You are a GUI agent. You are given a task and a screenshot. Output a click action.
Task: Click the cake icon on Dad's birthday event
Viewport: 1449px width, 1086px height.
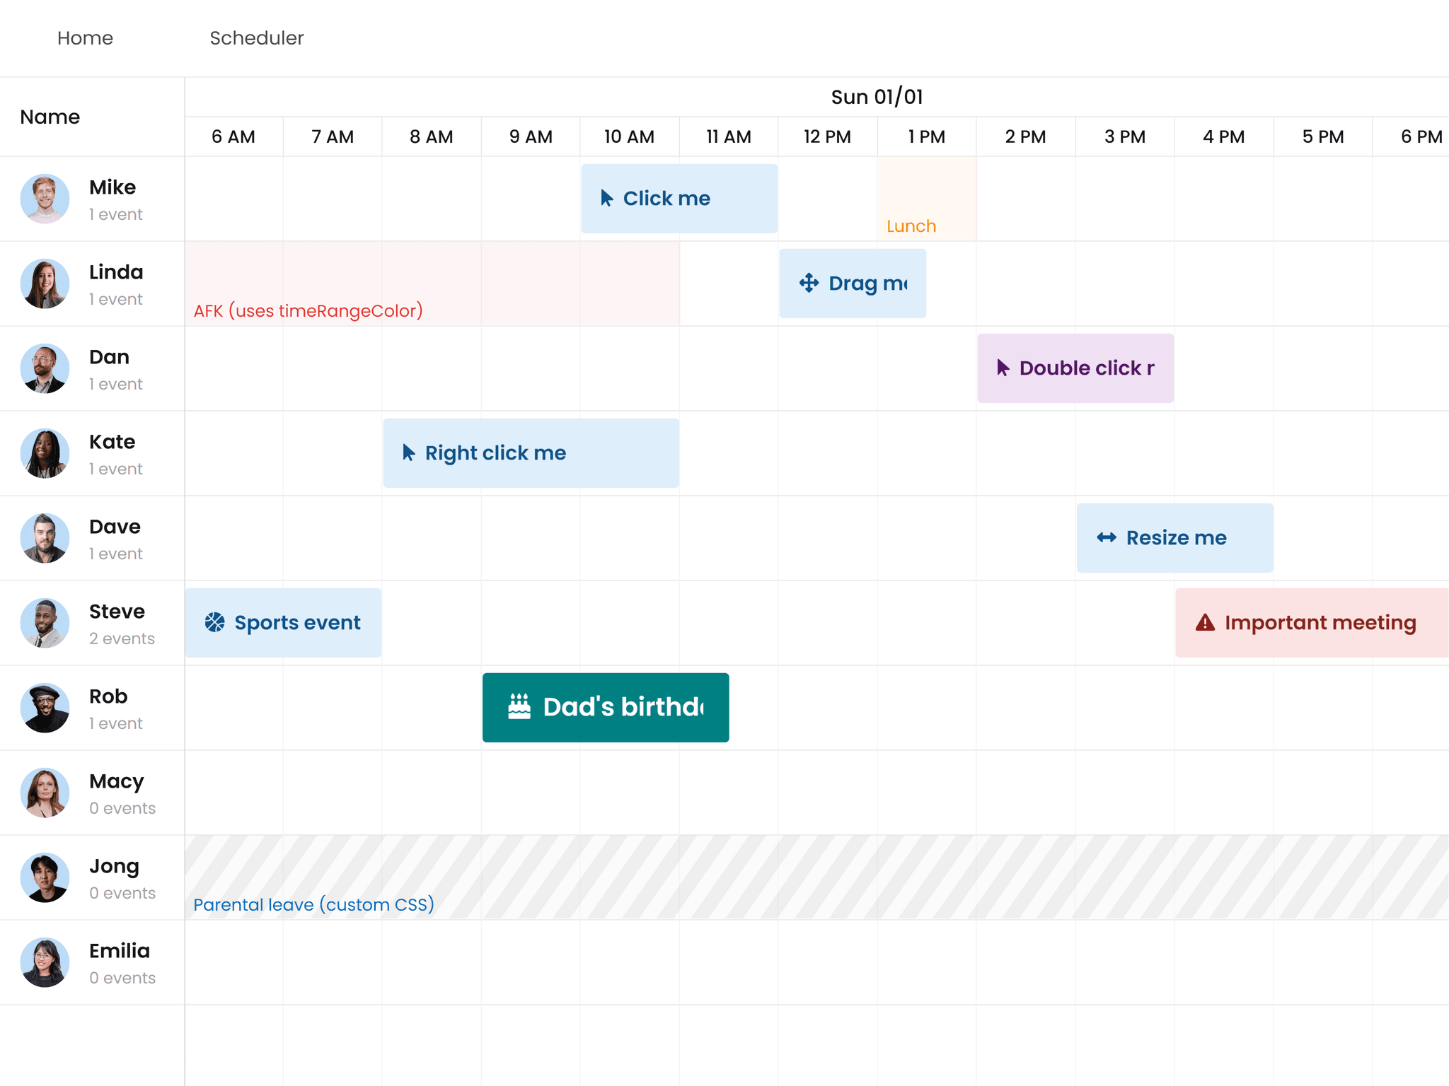[519, 707]
